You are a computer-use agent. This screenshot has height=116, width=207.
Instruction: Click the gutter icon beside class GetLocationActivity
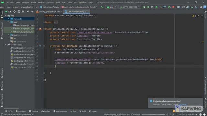pos(40,29)
